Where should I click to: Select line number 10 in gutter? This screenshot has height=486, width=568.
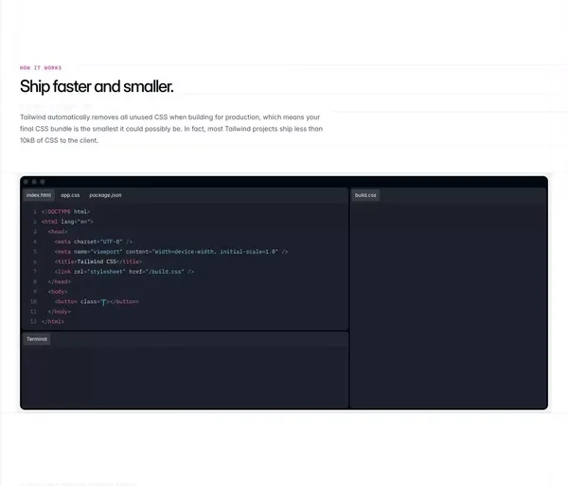point(33,301)
